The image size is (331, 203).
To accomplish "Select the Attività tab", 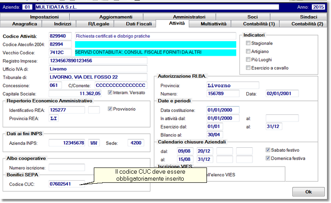I will 173,23.
